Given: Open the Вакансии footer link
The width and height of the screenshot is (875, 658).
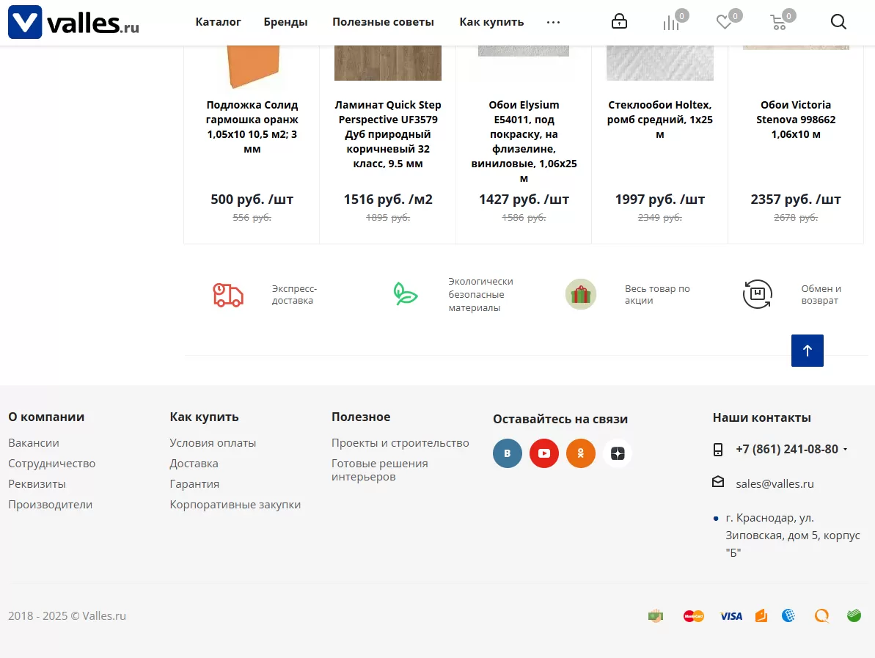Looking at the screenshot, I should point(34,443).
